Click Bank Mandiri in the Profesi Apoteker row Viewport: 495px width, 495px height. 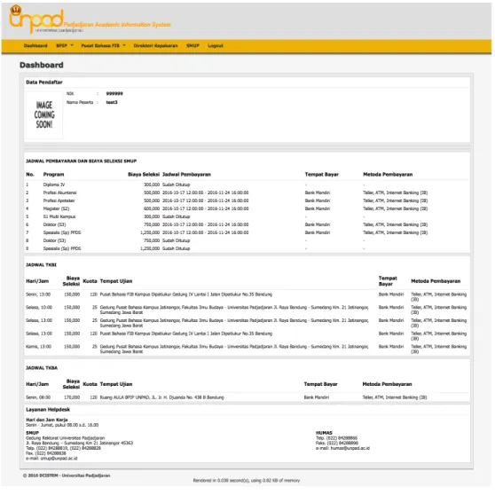(x=318, y=200)
